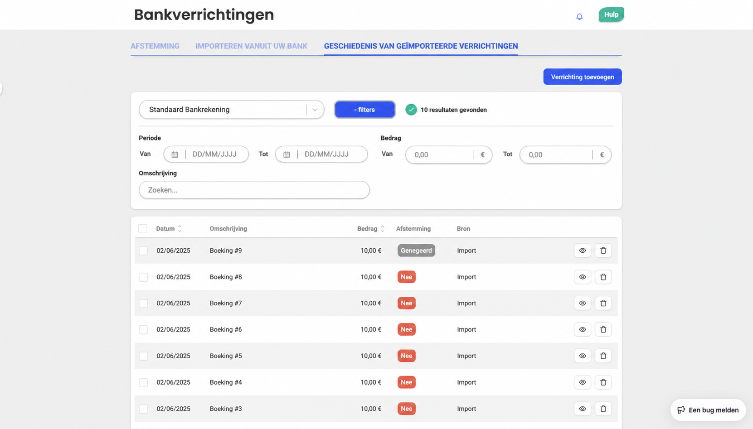The height and width of the screenshot is (429, 753).
Task: Open calendar for Periode Van date
Action: pos(175,154)
